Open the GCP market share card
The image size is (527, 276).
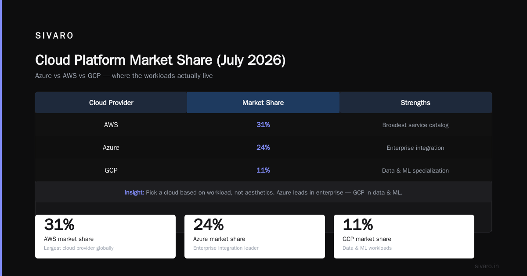[404, 237]
